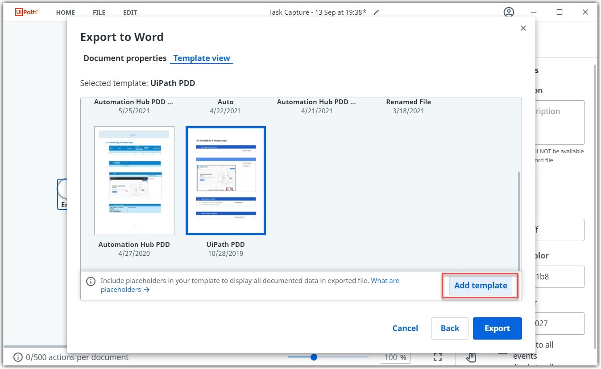Screen dimensions: 601x369
Task: Select the hand pan tool
Action: pyautogui.click(x=471, y=357)
